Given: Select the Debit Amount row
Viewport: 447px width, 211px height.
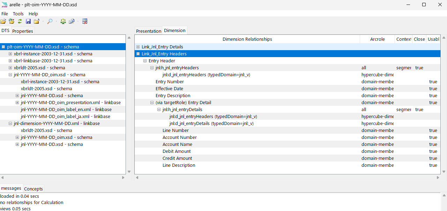Looking at the screenshot, I should [x=287, y=151].
